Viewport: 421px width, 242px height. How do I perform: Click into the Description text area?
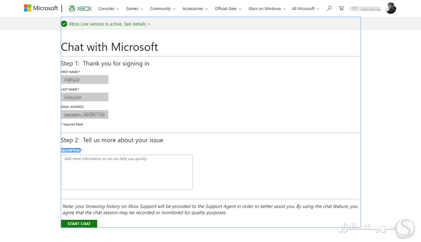click(x=127, y=172)
